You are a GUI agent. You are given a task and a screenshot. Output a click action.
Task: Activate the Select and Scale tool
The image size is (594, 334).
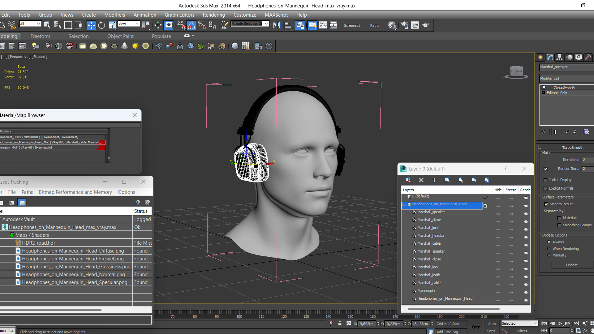(112, 25)
